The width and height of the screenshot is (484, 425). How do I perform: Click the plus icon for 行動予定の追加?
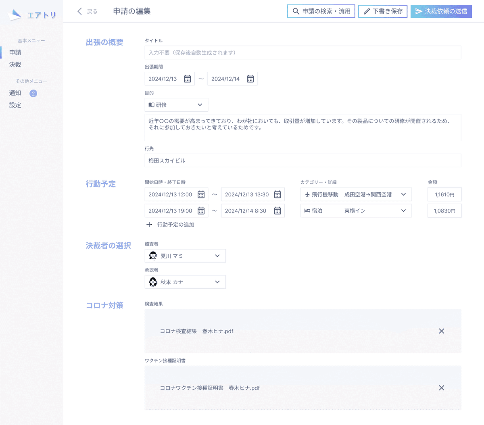pyautogui.click(x=149, y=225)
